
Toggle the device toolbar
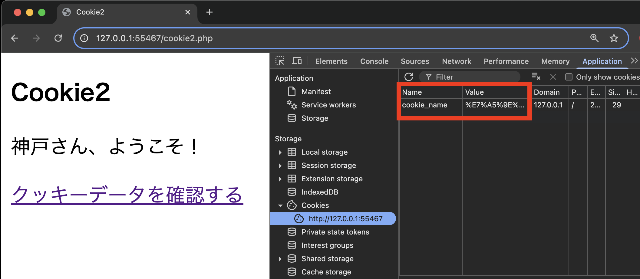[x=297, y=61]
